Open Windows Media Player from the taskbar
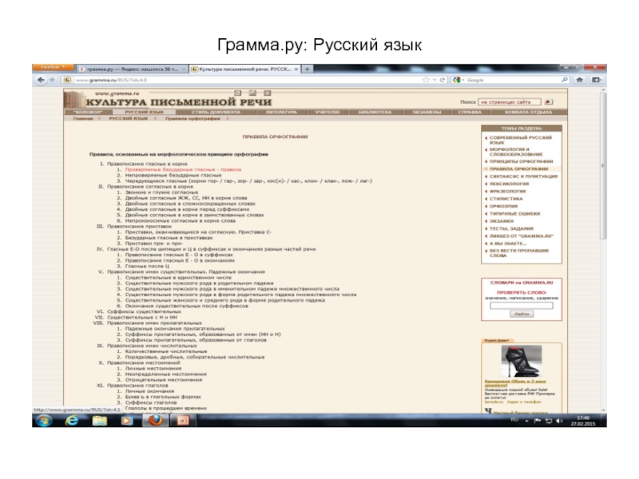 [x=127, y=421]
